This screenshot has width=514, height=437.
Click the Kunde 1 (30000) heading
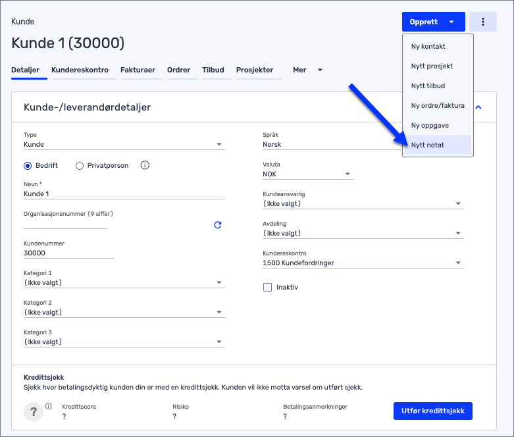[68, 43]
